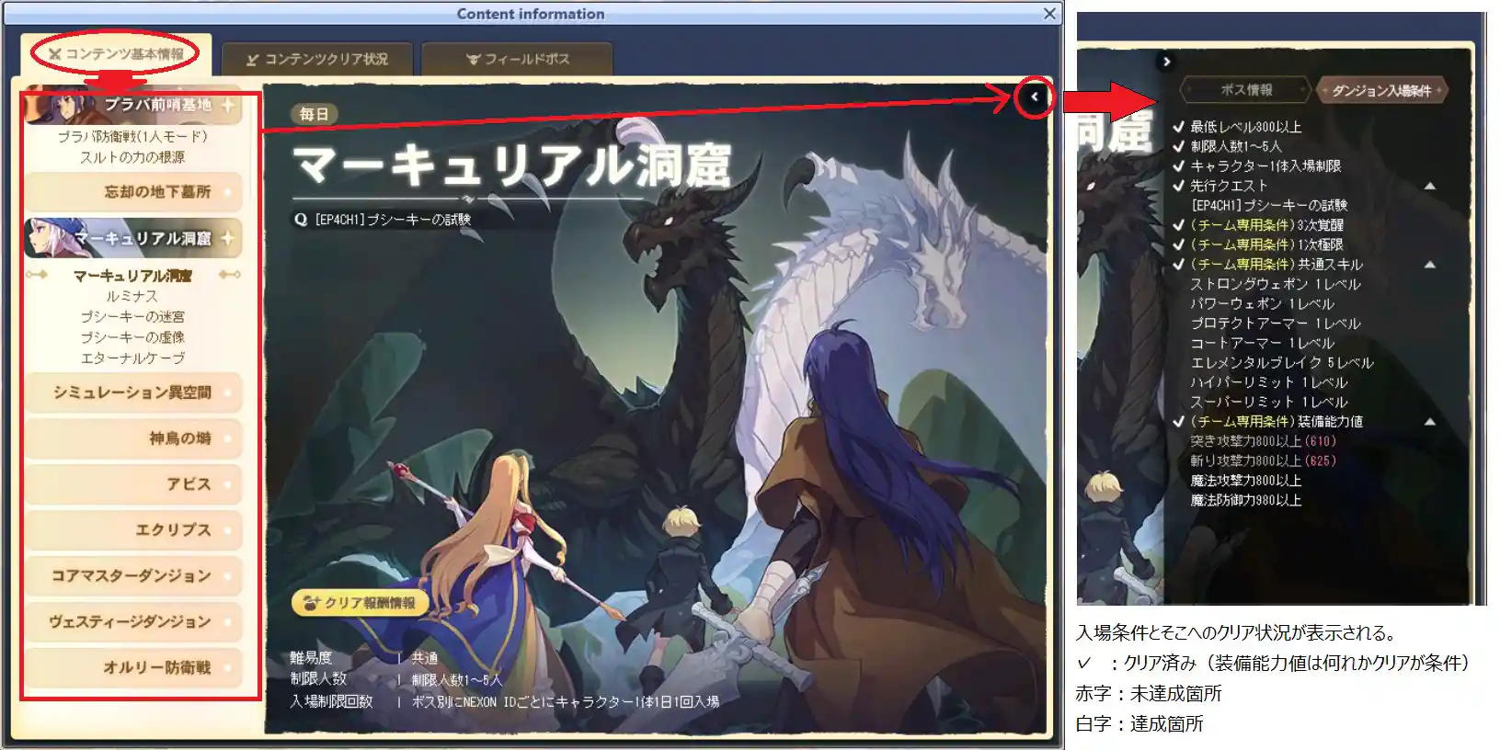Open the コンテンツ基本情報 tab

[x=116, y=54]
